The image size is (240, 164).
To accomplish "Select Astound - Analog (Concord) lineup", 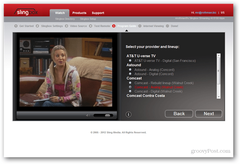I will tap(151, 70).
